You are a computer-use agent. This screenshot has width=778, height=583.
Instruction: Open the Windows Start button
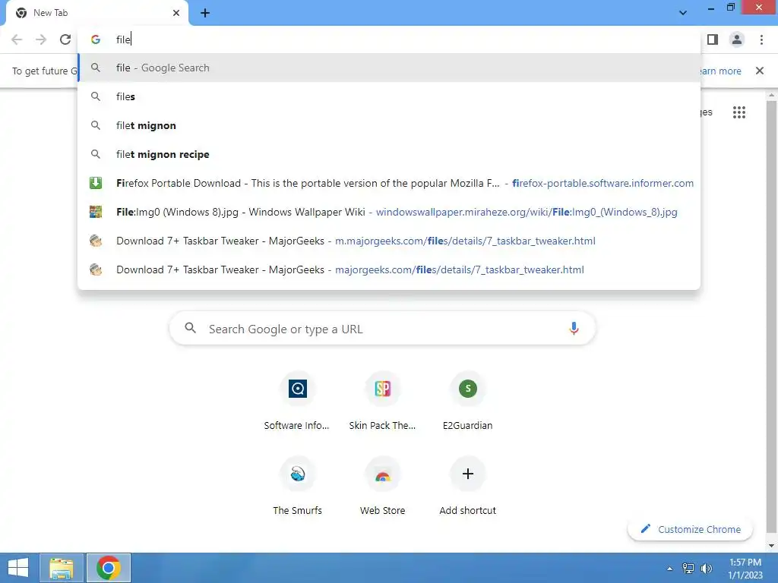click(x=18, y=568)
